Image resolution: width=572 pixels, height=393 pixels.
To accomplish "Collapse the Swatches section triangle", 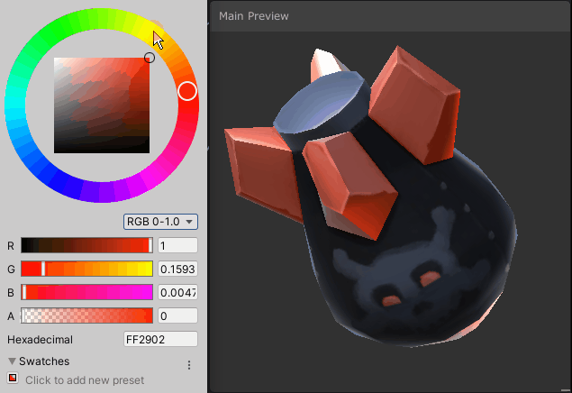I will pos(12,361).
